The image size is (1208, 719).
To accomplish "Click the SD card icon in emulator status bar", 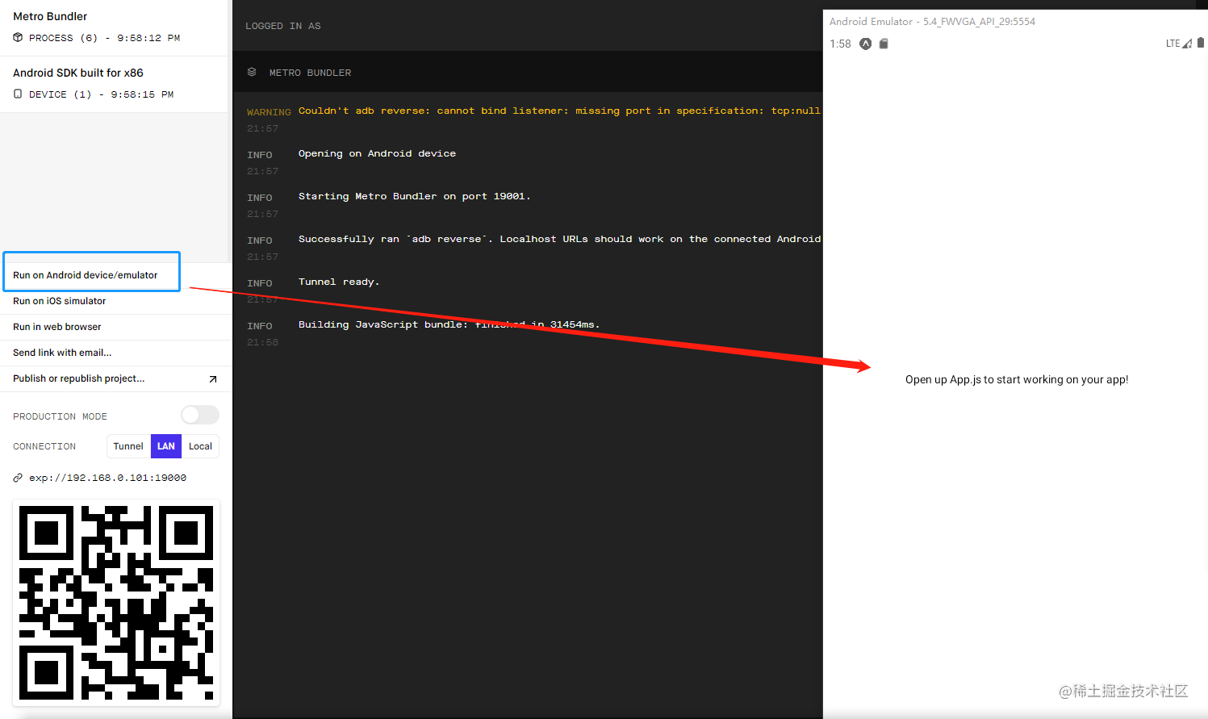I will [x=884, y=44].
